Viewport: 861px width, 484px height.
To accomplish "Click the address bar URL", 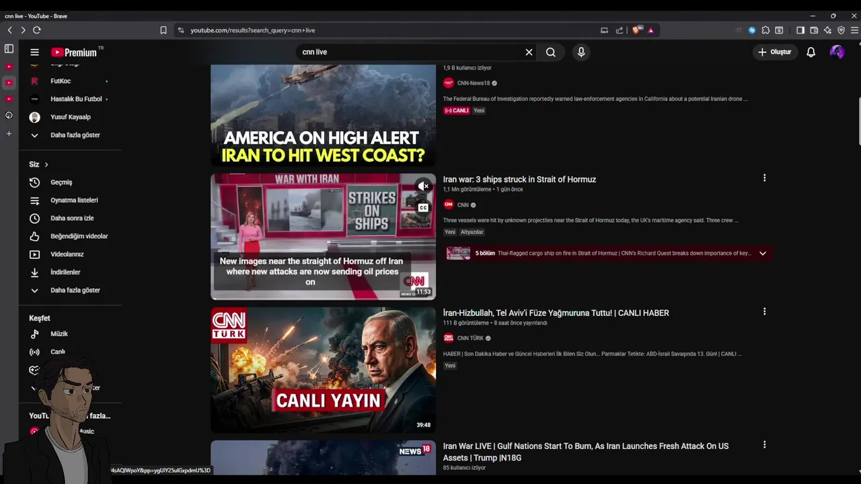I will coord(252,30).
